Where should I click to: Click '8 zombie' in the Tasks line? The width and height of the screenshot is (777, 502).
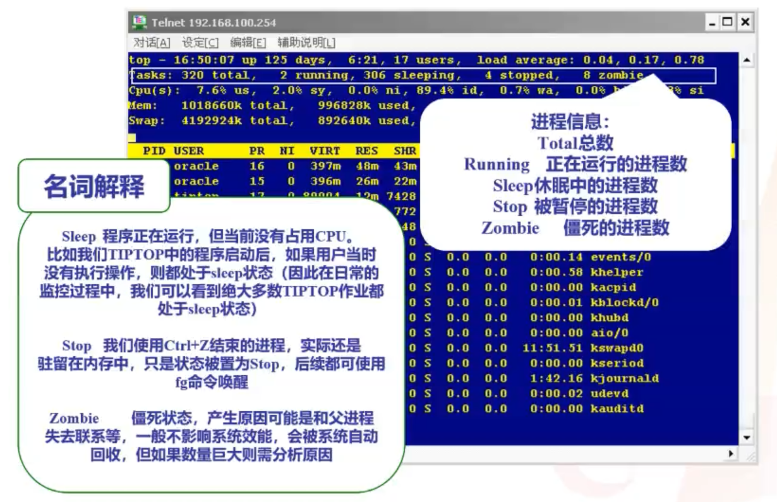[613, 76]
